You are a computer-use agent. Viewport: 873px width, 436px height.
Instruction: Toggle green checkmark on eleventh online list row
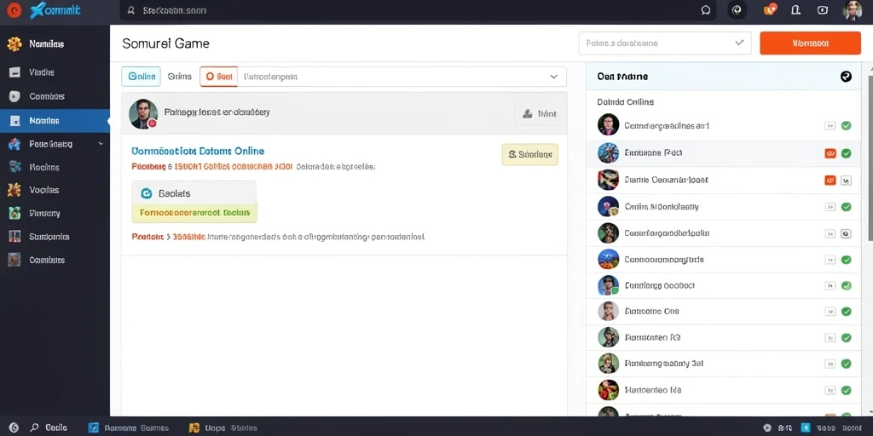pyautogui.click(x=847, y=390)
